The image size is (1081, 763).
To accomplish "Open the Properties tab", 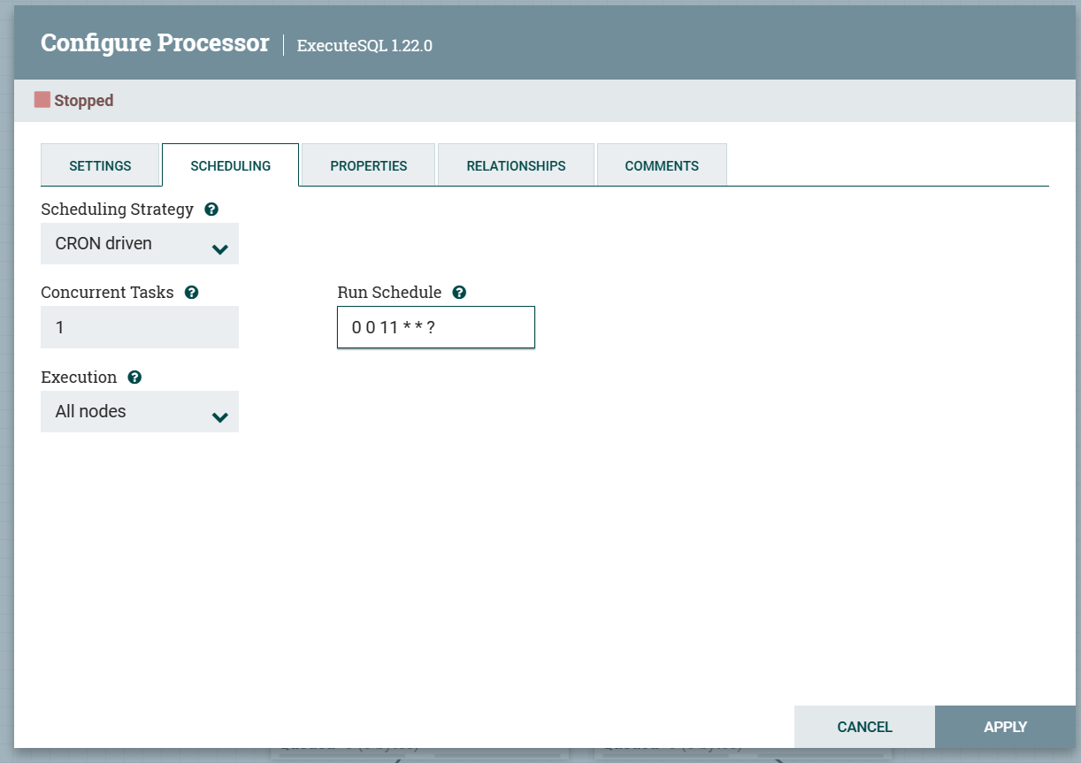I will [x=369, y=165].
